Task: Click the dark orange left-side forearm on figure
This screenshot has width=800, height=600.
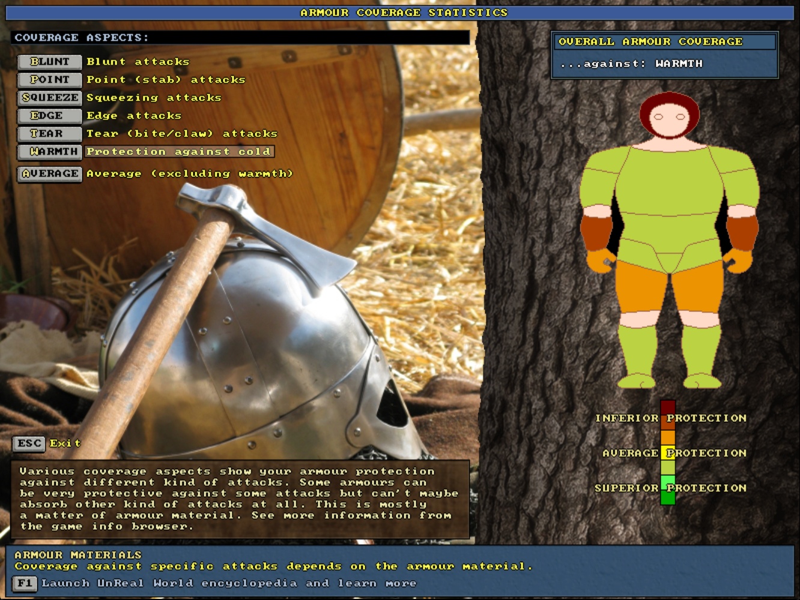Action: tap(596, 233)
